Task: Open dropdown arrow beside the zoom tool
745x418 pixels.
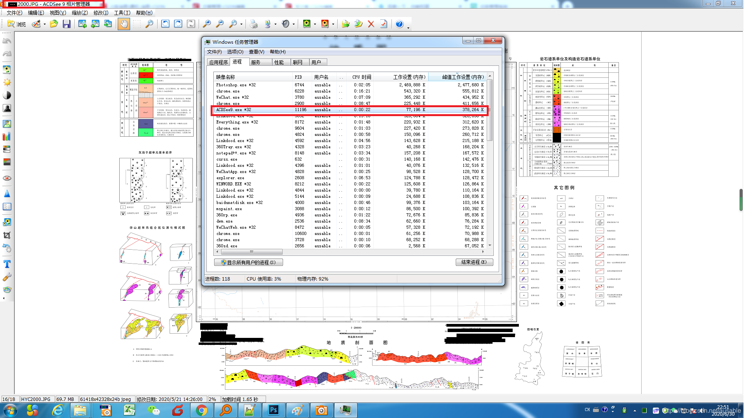Action: pos(241,24)
